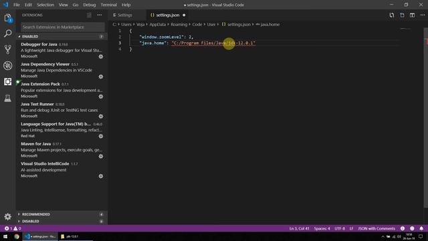Select Visual Studio IntelliCode extension

tap(62, 170)
